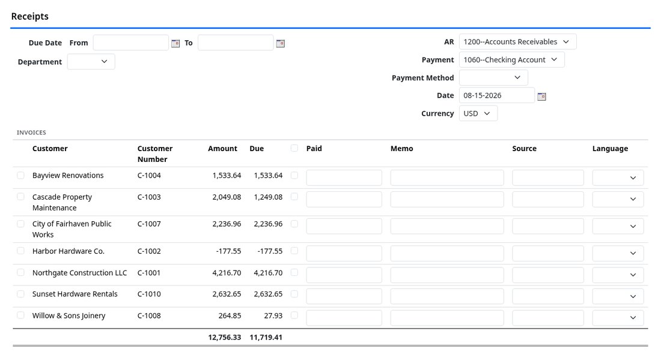661x361 pixels.
Task: Focus the Source field for Bayview Renovations
Action: click(x=548, y=178)
